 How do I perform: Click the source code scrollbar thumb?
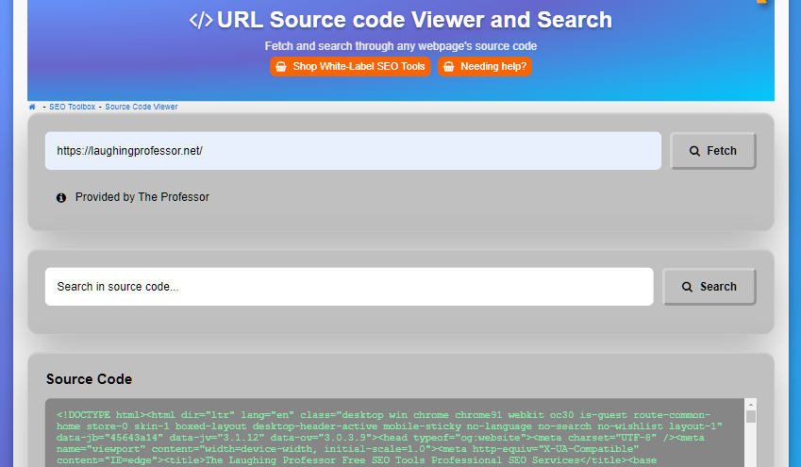tap(750, 417)
